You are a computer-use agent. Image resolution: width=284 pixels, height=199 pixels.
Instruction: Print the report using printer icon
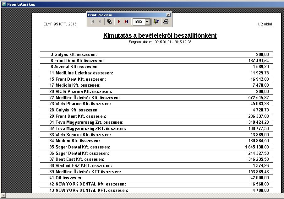pos(166,22)
